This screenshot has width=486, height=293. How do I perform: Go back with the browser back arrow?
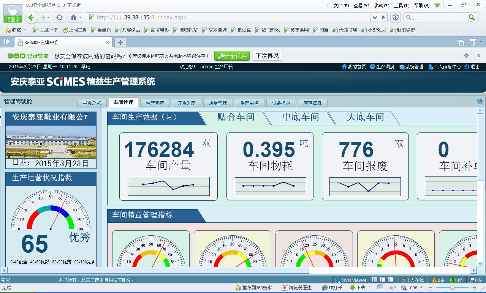[32, 17]
